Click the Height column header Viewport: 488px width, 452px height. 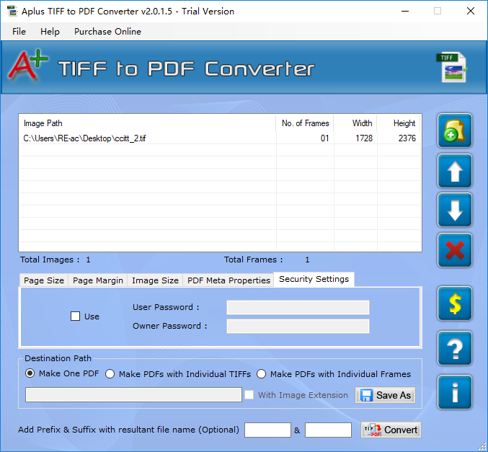399,123
